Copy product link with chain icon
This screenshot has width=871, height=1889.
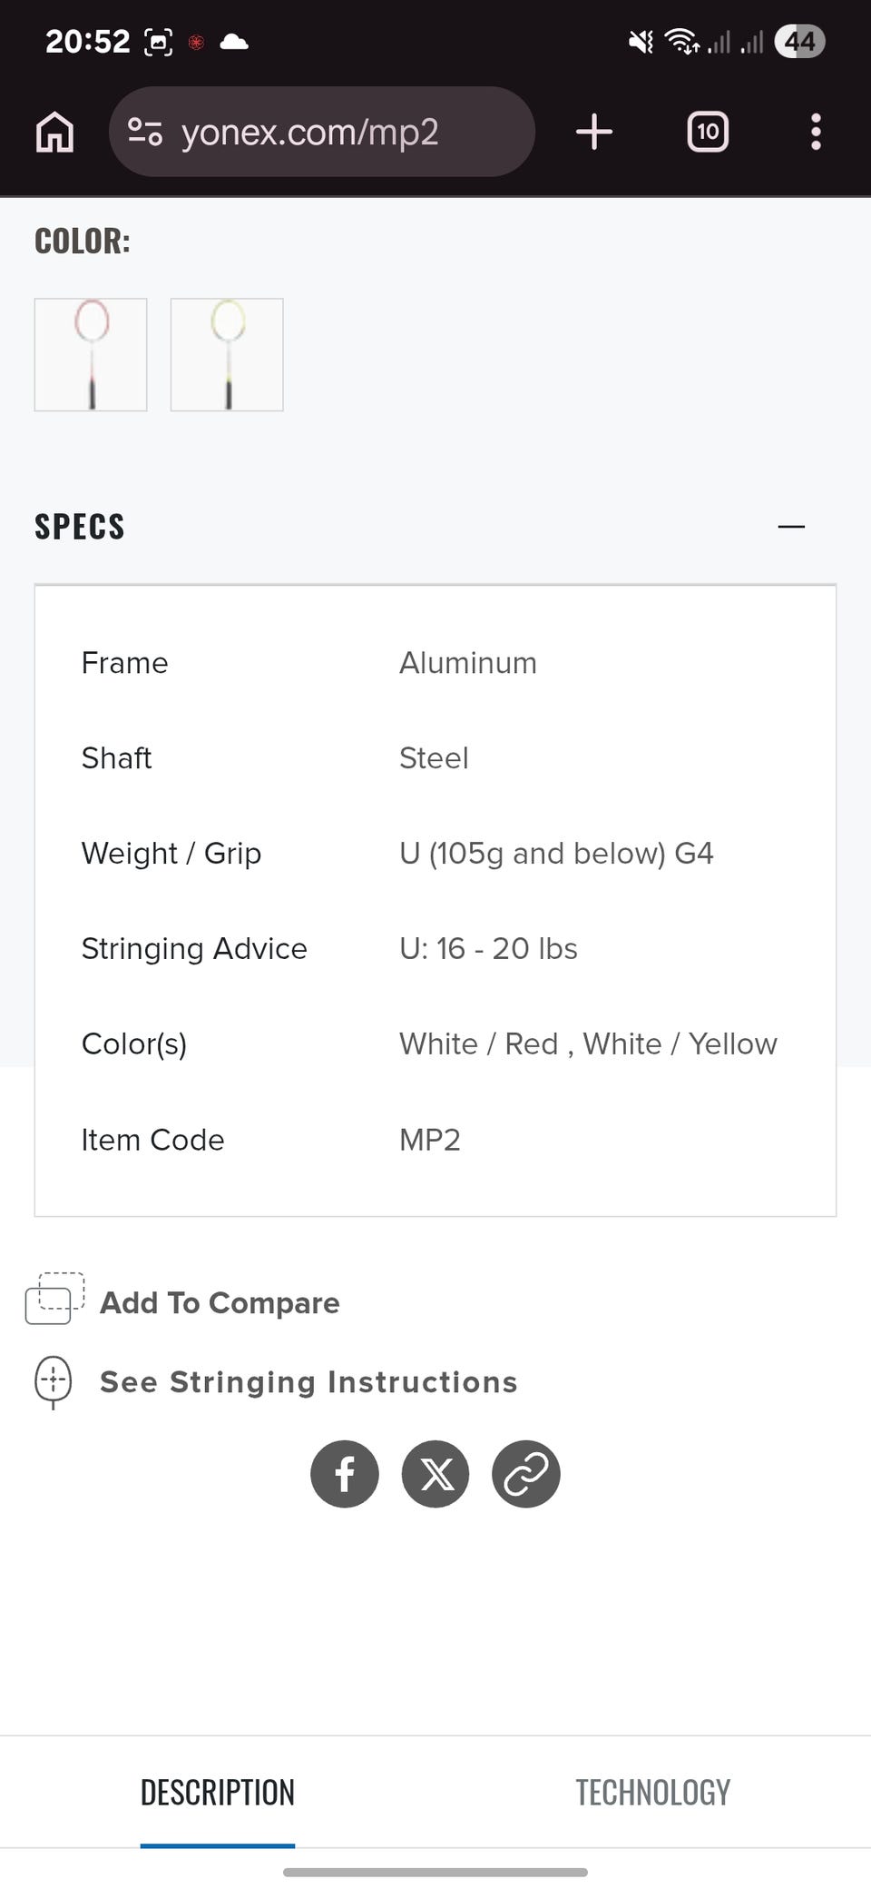point(526,1474)
